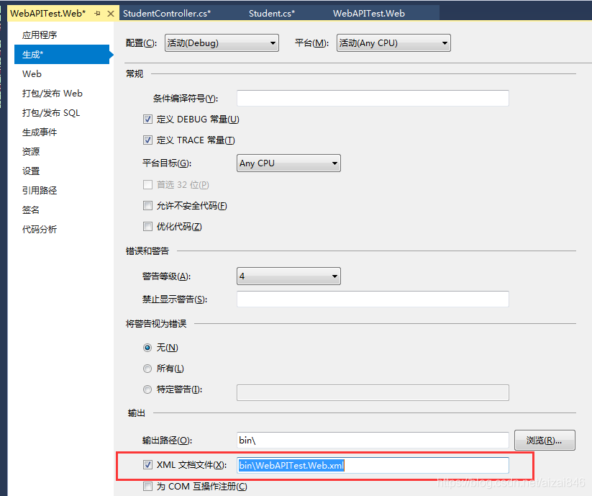Go to 打包/发布 SQL page
This screenshot has width=592, height=496.
click(x=51, y=113)
